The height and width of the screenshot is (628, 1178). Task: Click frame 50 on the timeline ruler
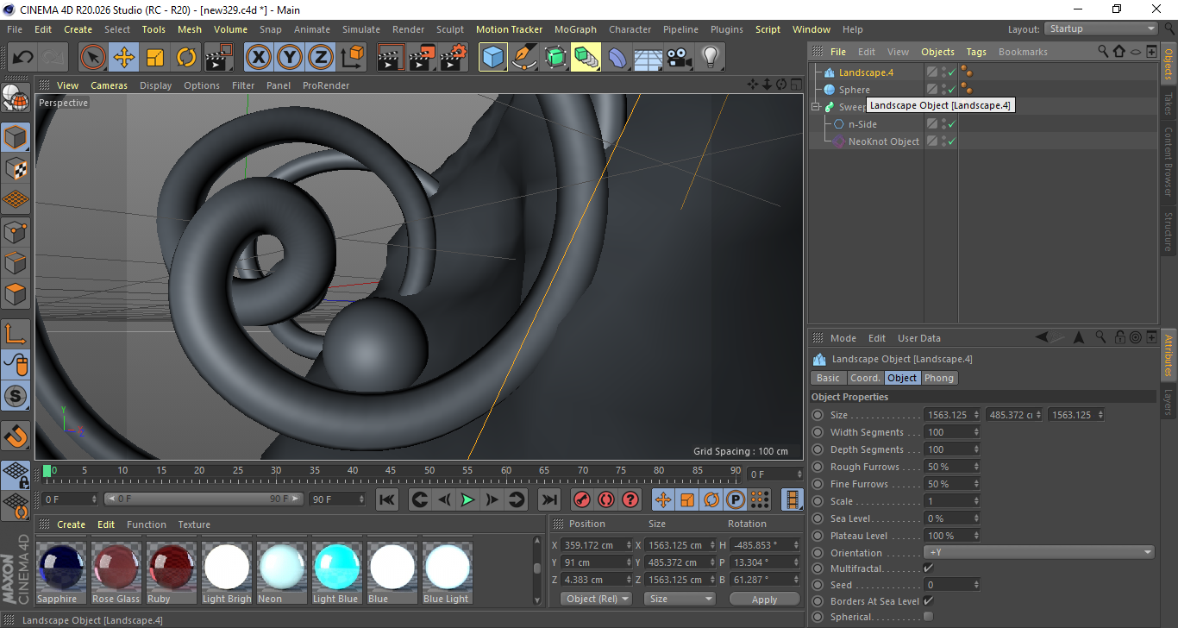tap(429, 471)
